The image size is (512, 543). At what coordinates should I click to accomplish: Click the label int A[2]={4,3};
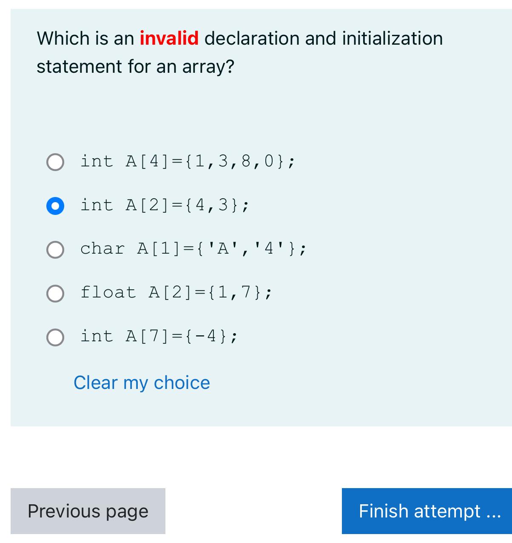point(164,206)
